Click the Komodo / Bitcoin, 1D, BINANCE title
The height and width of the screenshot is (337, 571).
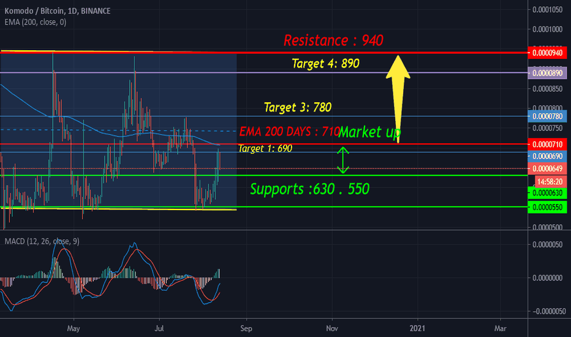pyautogui.click(x=57, y=11)
